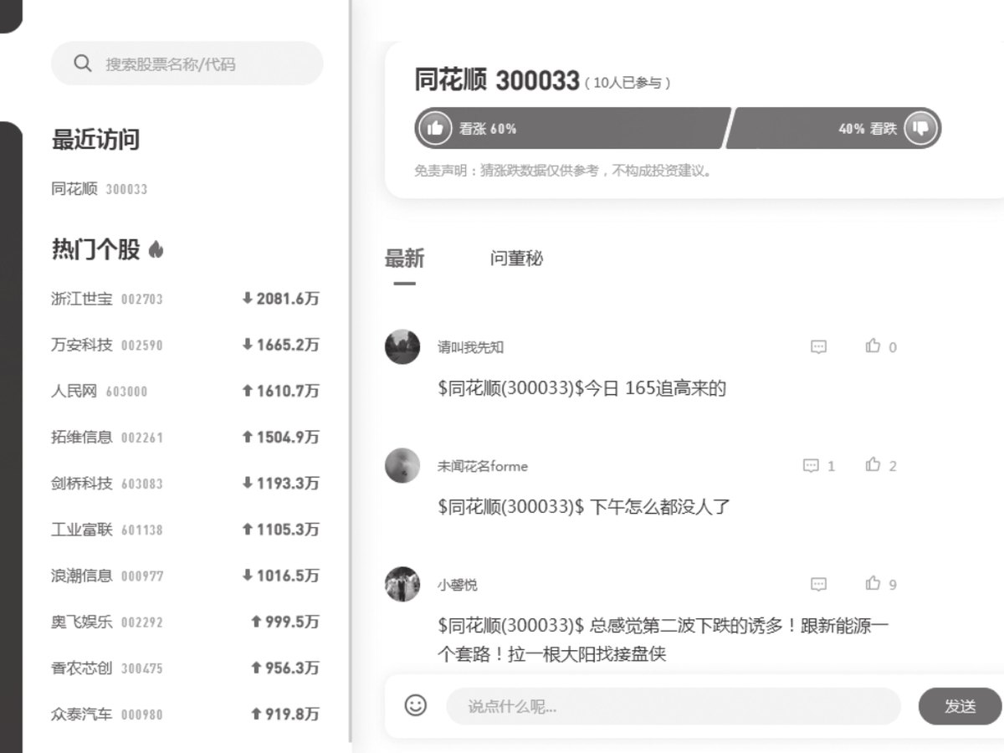Viewport: 1004px width, 753px height.
Task: Click the 10人已参与 participant count
Action: click(x=627, y=83)
